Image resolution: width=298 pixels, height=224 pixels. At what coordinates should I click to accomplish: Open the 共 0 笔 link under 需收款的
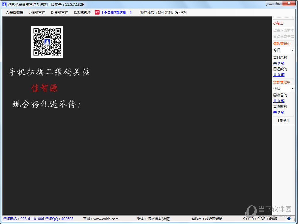(x=279, y=112)
